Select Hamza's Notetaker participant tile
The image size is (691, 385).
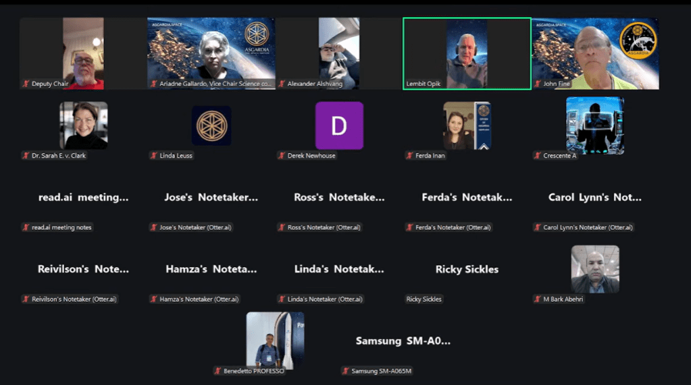(211, 270)
